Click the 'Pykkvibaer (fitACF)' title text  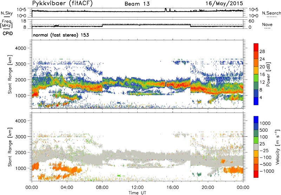pos(63,4)
